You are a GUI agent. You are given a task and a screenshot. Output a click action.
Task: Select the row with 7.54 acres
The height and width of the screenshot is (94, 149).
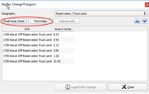38,40
